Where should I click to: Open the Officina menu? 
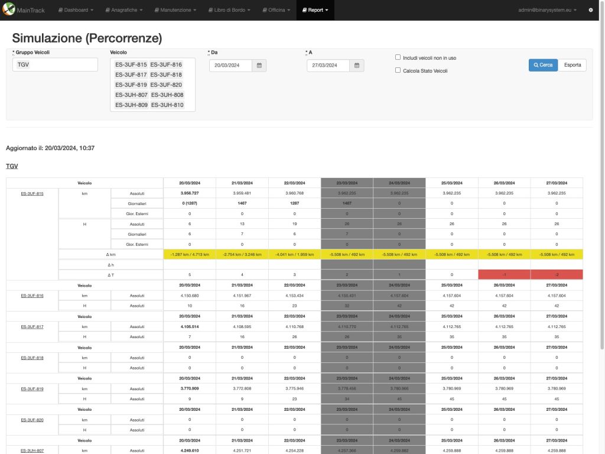point(276,10)
